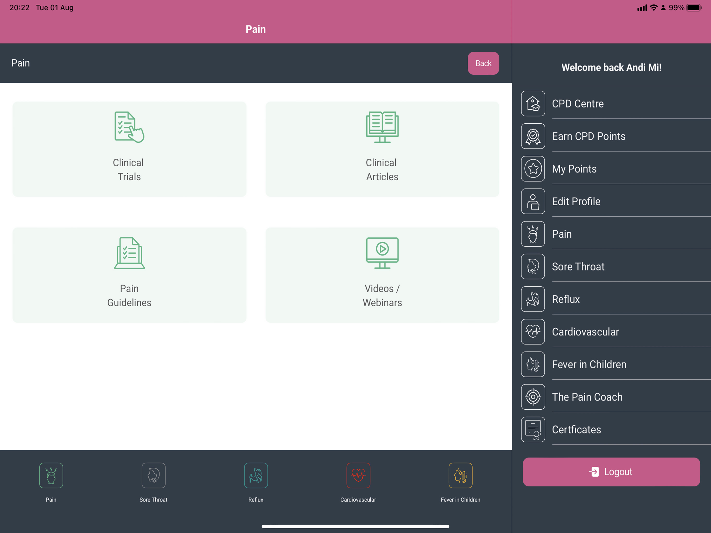This screenshot has width=711, height=533.
Task: Tap the cellular signal bars icon
Action: pos(642,8)
